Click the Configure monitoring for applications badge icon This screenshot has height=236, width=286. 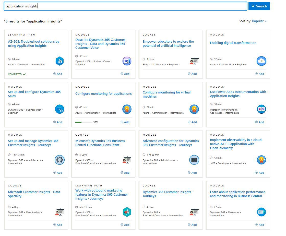pos(127,109)
